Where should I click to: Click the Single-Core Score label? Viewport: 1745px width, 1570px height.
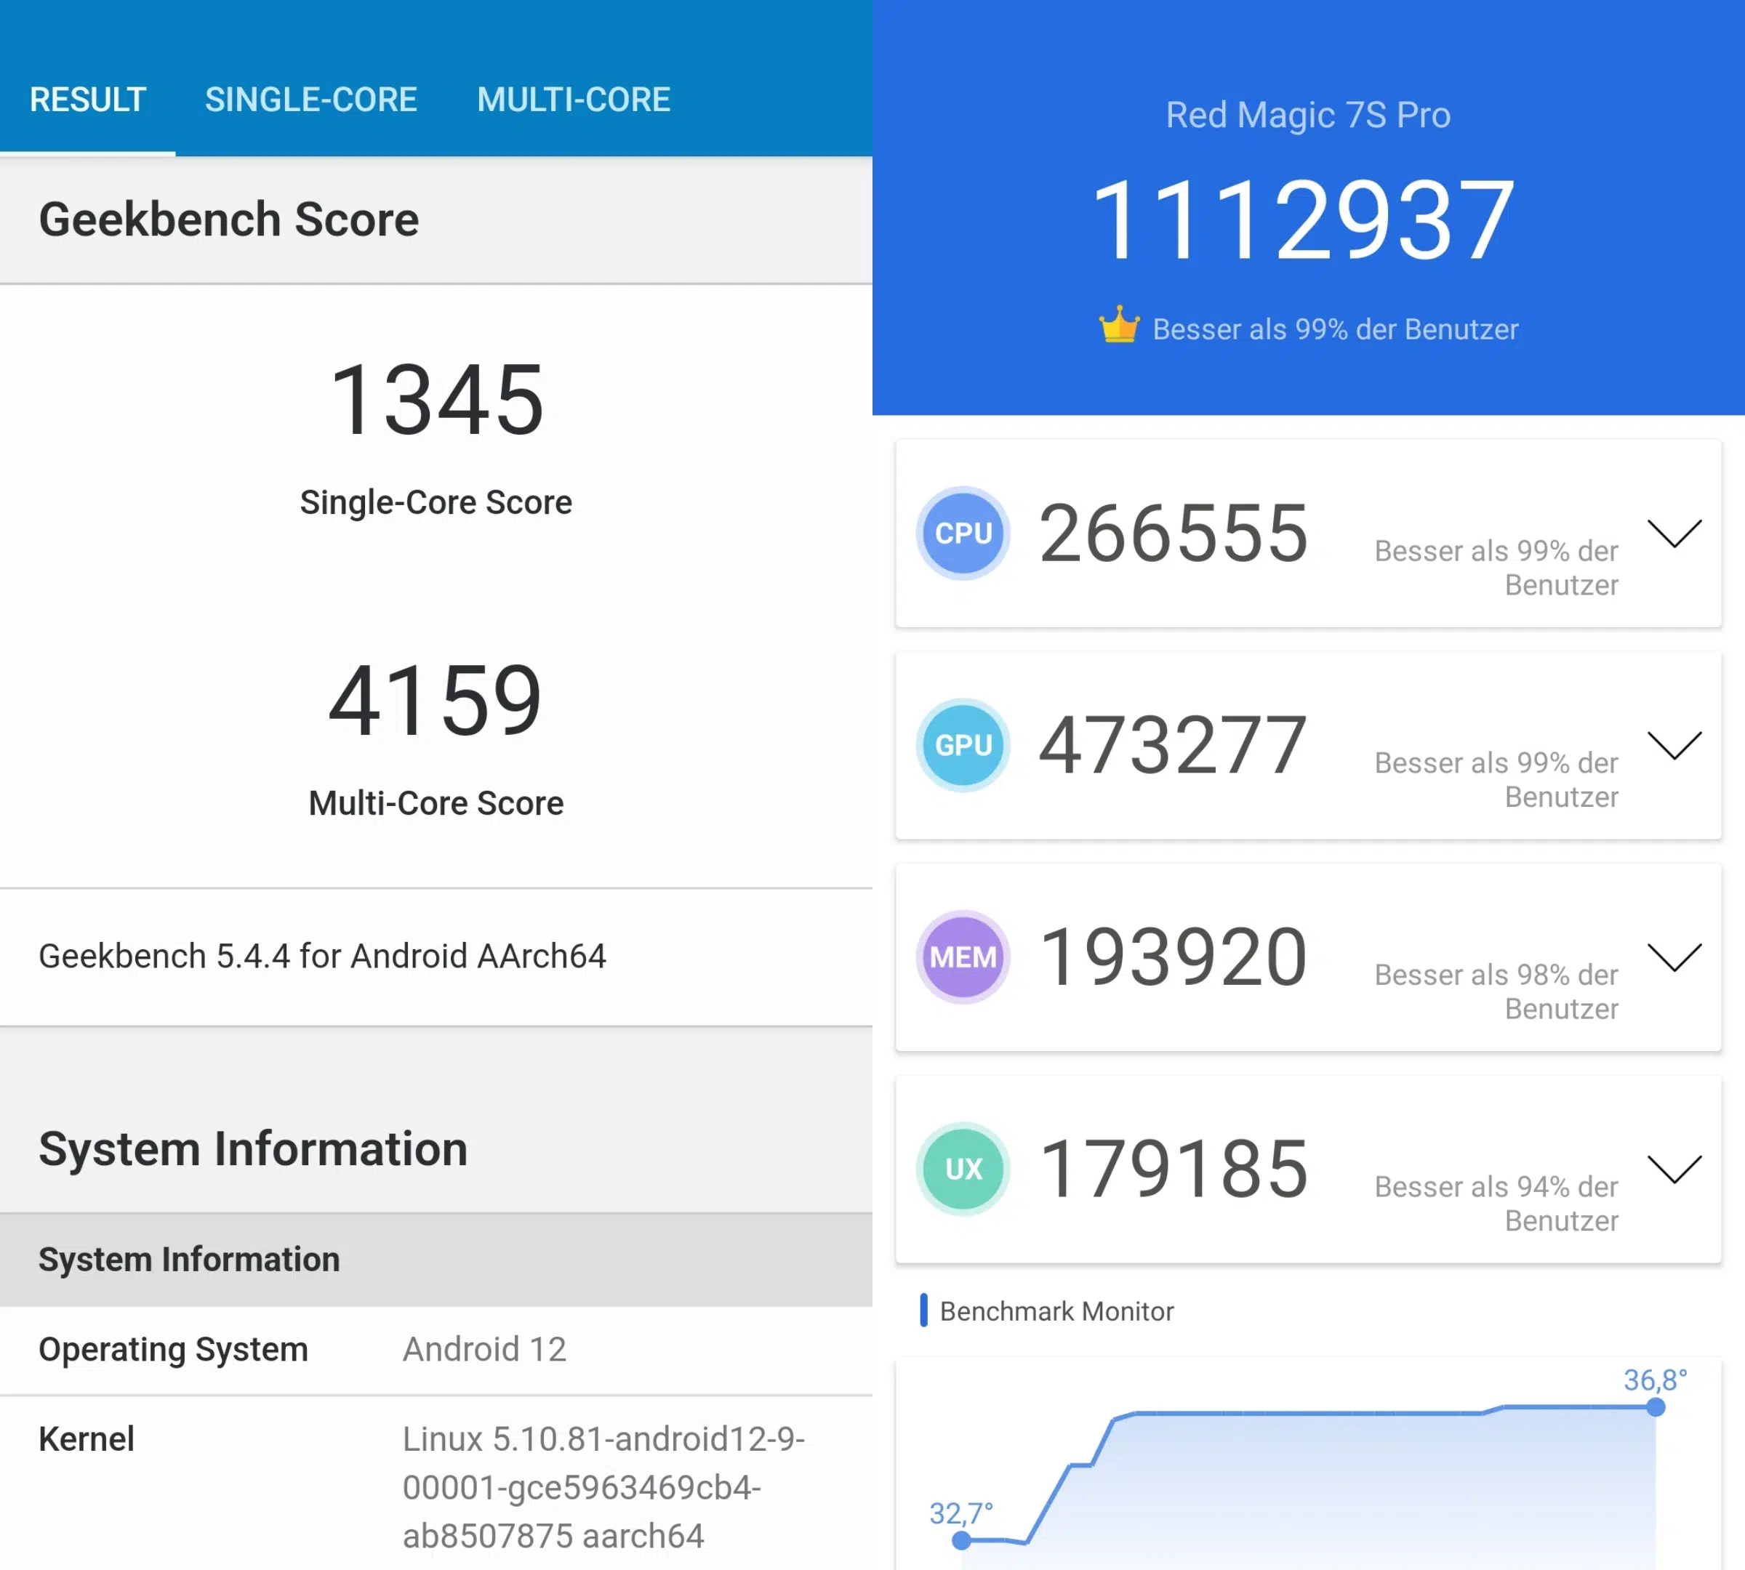(x=436, y=502)
